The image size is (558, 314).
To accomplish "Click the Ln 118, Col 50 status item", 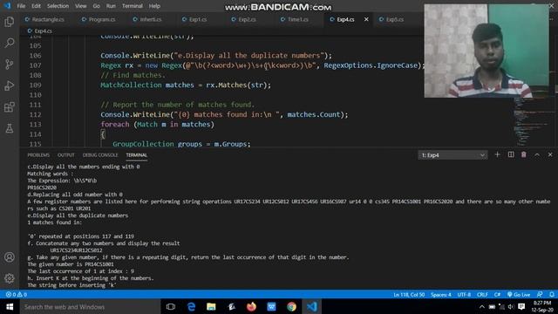I will coord(409,295).
